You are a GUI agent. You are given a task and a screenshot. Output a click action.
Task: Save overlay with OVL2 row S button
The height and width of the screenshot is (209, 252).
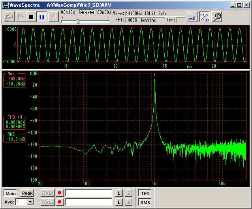[x=129, y=202]
